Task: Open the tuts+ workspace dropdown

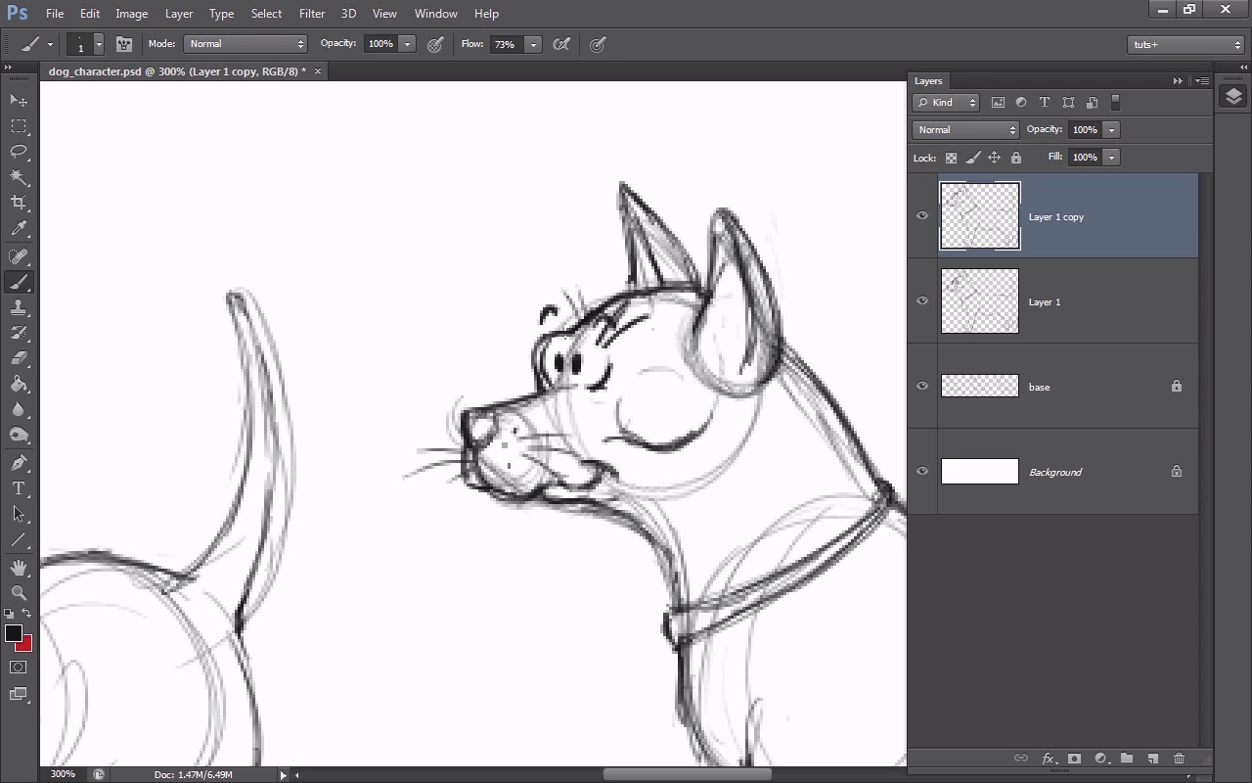Action: (x=1185, y=44)
